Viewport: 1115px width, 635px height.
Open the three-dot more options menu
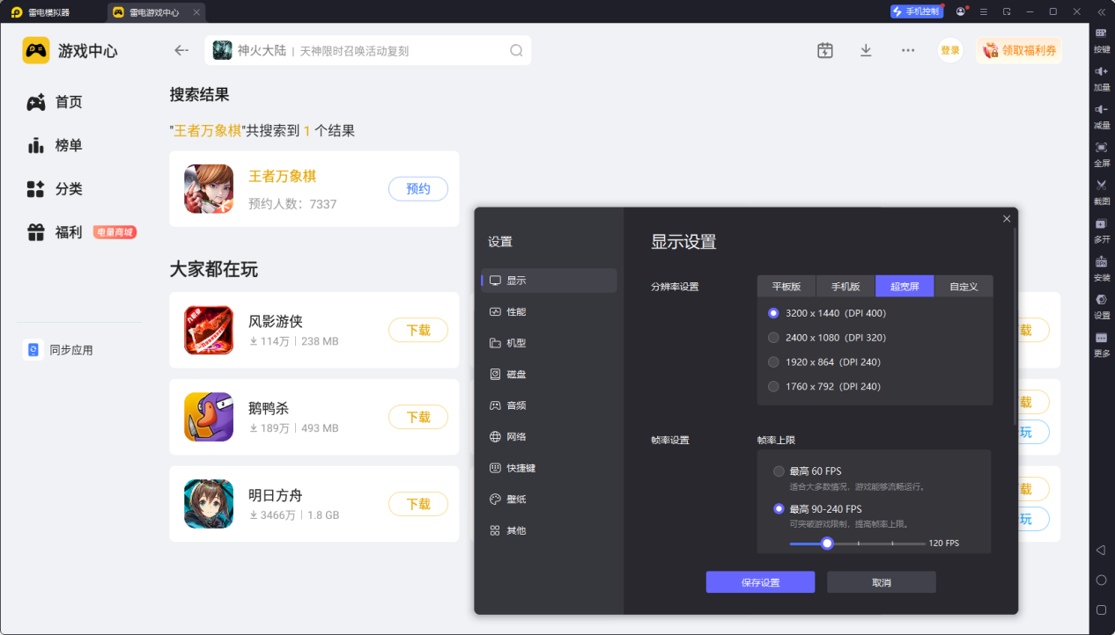pyautogui.click(x=908, y=50)
